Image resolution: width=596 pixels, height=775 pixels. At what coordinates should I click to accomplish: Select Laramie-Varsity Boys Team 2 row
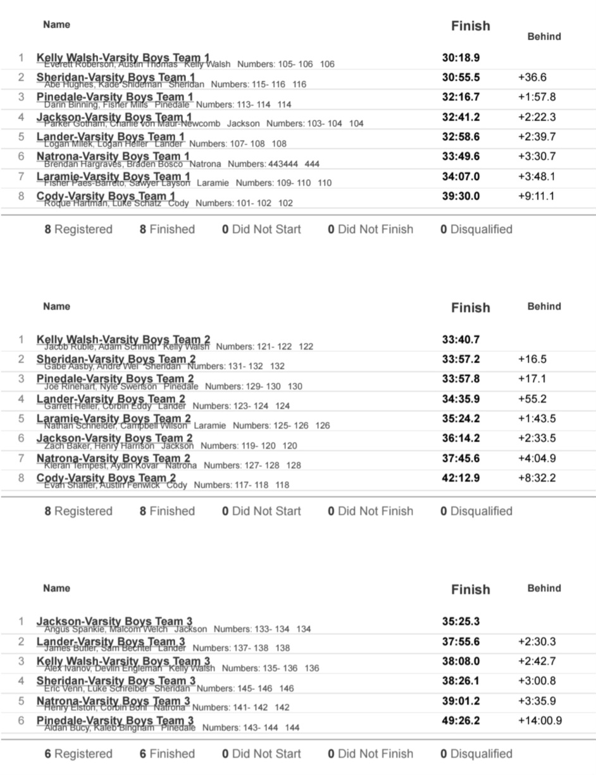click(x=114, y=418)
